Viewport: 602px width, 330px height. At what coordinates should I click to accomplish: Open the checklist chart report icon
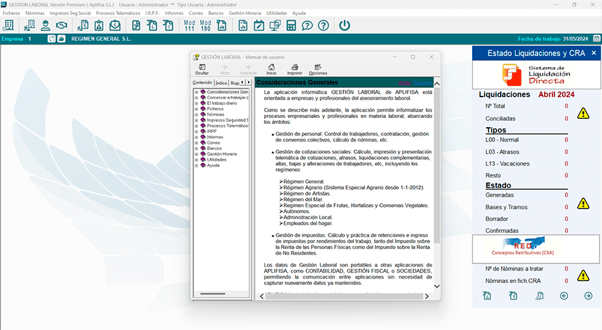243,25
